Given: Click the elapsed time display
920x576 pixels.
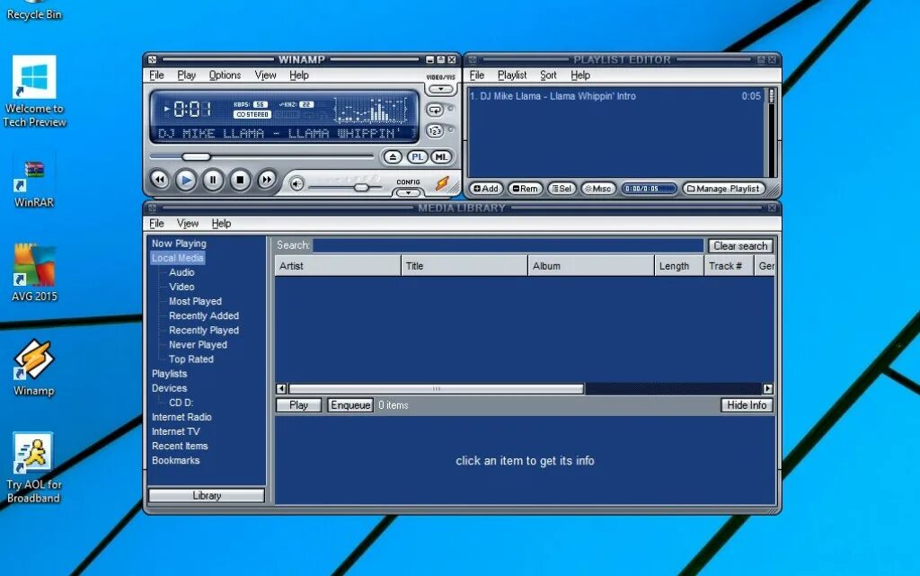Looking at the screenshot, I should tap(192, 109).
